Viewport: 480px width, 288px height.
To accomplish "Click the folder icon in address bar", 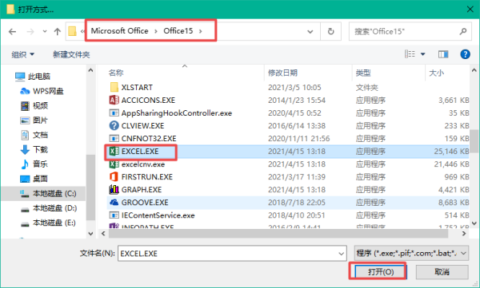I will (x=72, y=31).
